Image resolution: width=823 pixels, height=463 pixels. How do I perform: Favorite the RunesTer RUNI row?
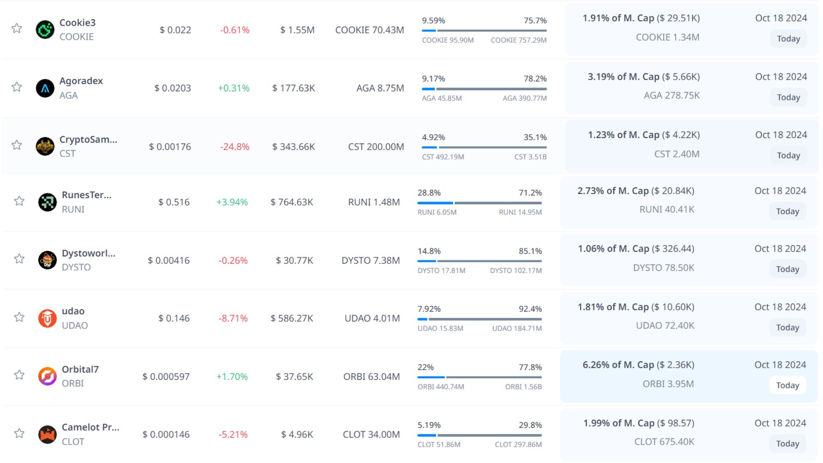pos(19,201)
